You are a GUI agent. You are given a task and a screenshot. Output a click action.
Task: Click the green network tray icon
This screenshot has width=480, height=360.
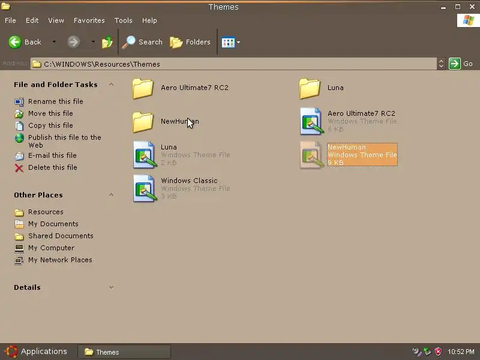click(427, 352)
